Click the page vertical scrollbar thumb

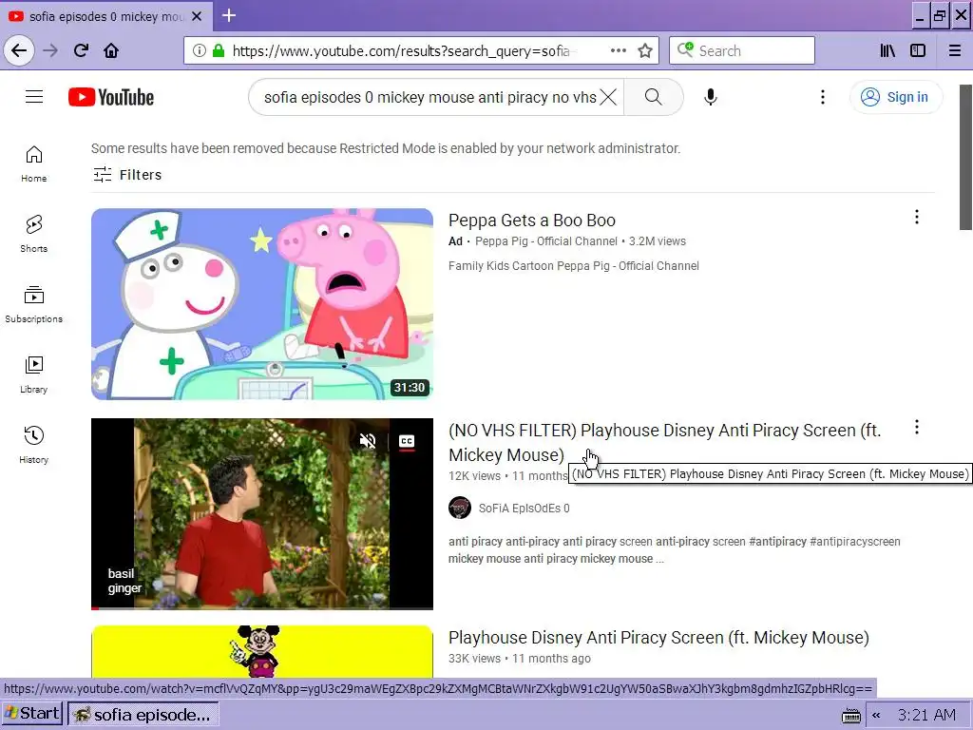(x=965, y=157)
